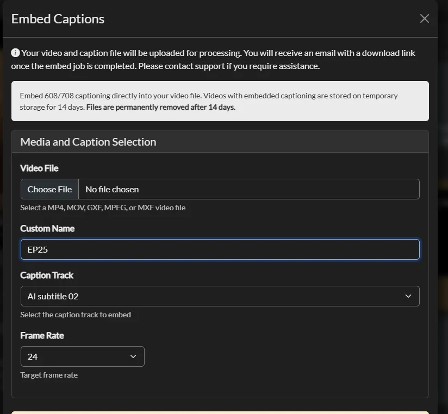This screenshot has width=448, height=414.
Task: Click the 'Embed Captions' dialog title
Action: (x=58, y=19)
